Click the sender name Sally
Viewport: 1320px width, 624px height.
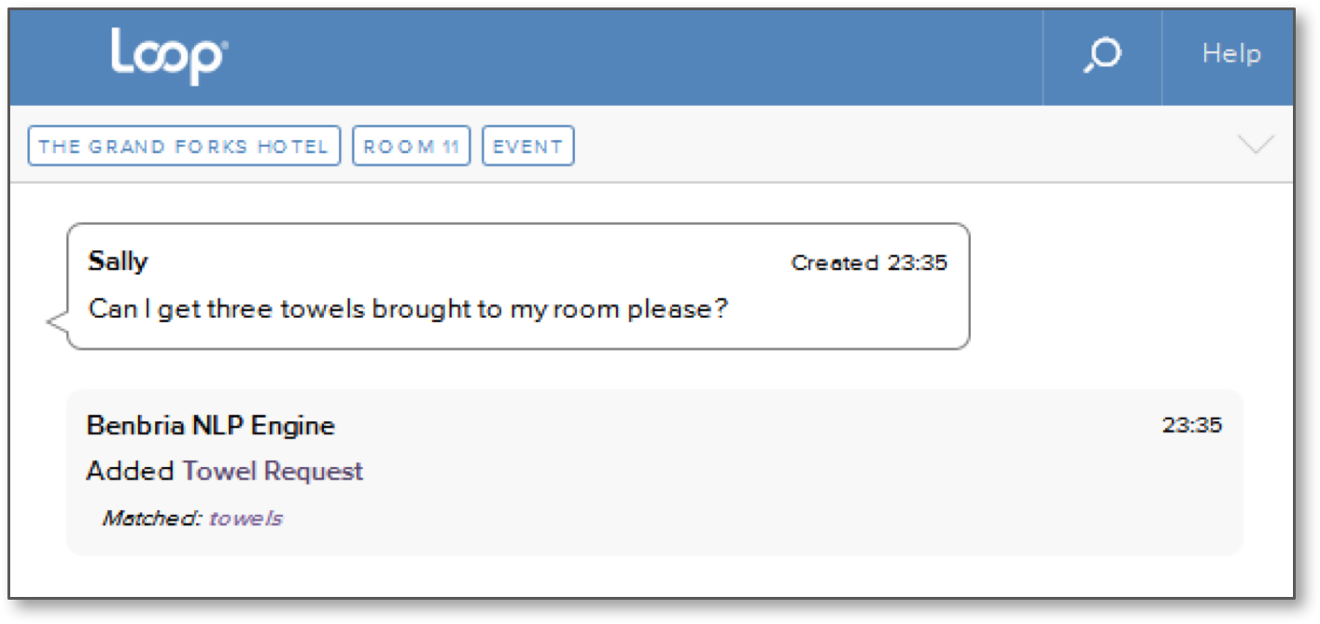pos(118,261)
